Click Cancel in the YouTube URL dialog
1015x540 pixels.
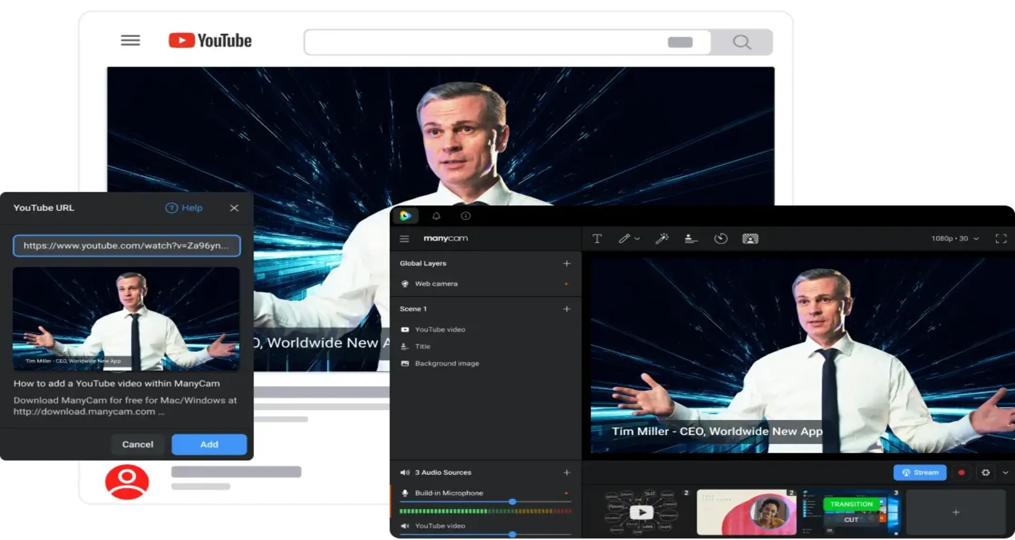point(138,444)
